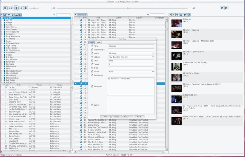This screenshot has height=157, width=245.
Task: Sort playlist by the Artist column header
Action: pos(119,18)
